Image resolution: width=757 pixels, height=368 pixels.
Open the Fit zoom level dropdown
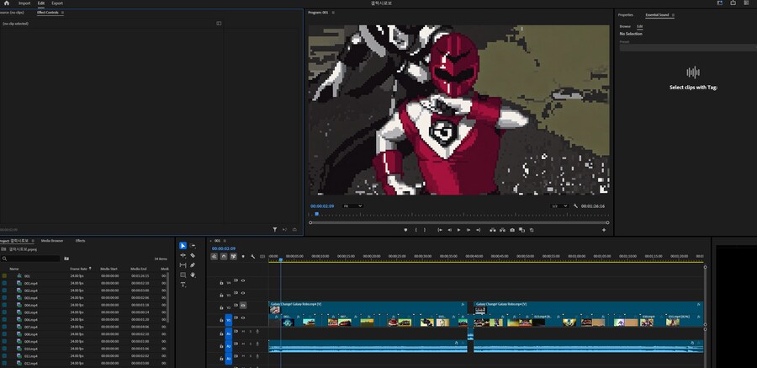tap(353, 205)
